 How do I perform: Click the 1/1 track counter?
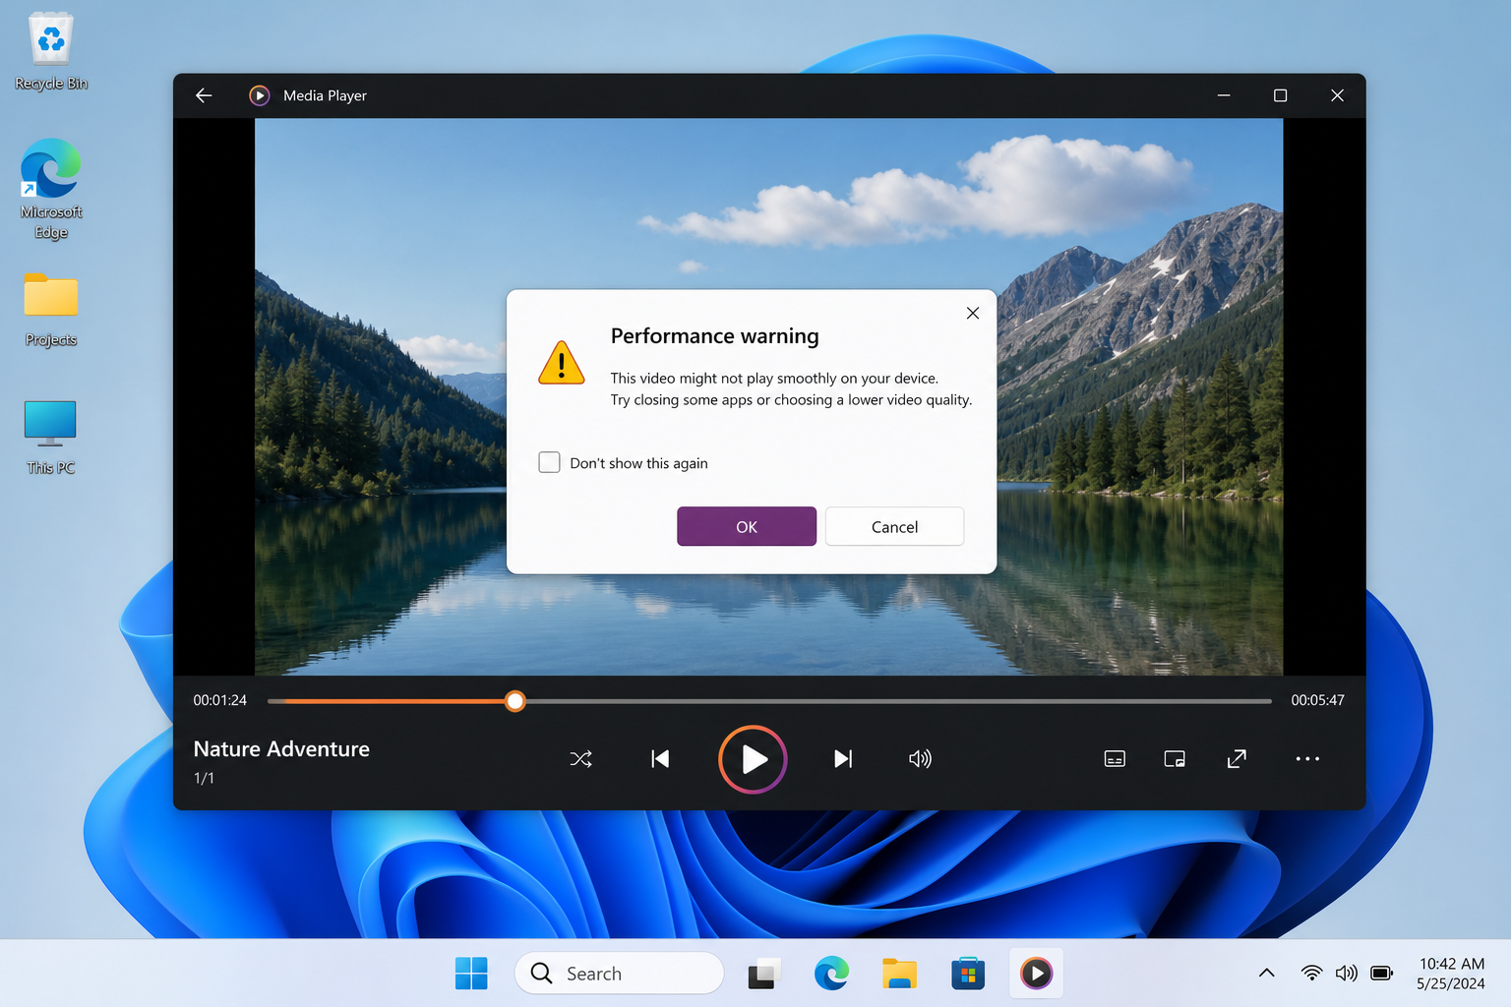click(x=204, y=778)
